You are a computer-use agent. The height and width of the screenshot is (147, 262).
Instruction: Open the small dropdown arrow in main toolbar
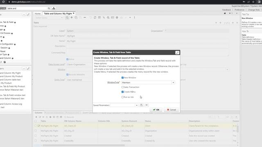click(130, 18)
